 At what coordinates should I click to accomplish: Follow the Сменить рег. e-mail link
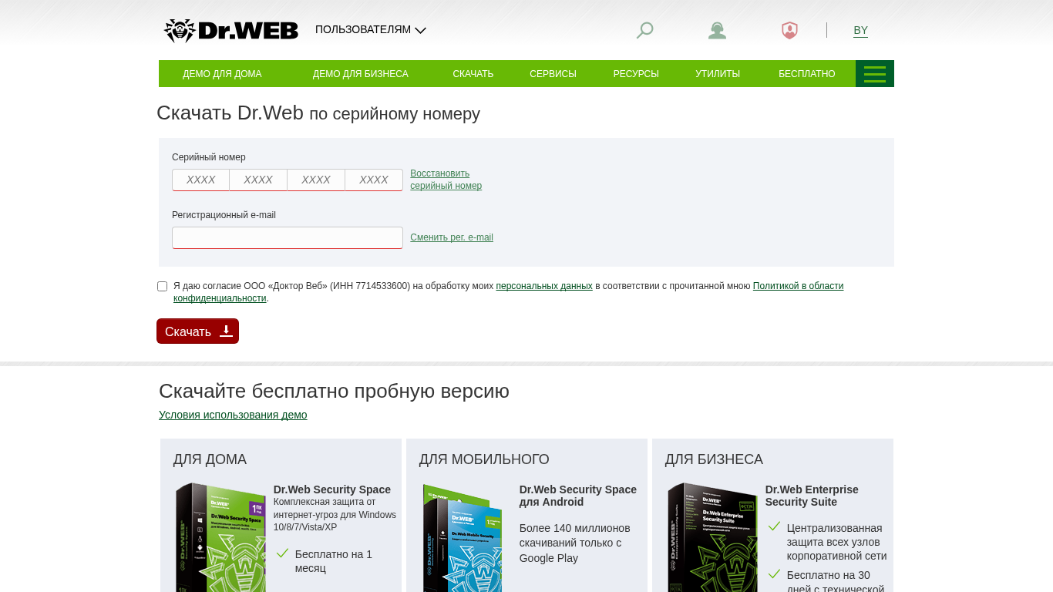(x=452, y=237)
